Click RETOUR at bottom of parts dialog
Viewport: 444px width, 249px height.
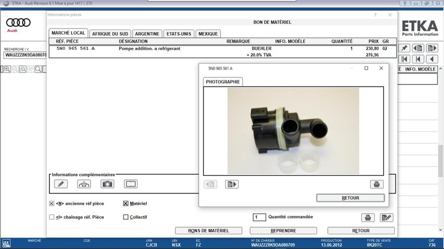[361, 231]
